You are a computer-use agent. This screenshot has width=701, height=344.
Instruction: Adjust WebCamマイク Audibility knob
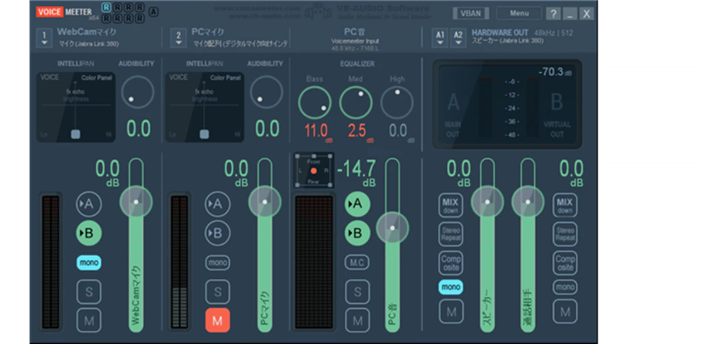pyautogui.click(x=137, y=92)
